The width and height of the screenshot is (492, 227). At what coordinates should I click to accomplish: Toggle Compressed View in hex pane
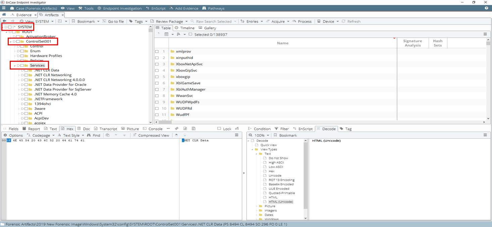point(151,135)
